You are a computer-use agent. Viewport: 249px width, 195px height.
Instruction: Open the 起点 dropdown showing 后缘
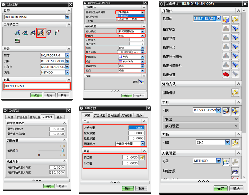tap(142, 70)
